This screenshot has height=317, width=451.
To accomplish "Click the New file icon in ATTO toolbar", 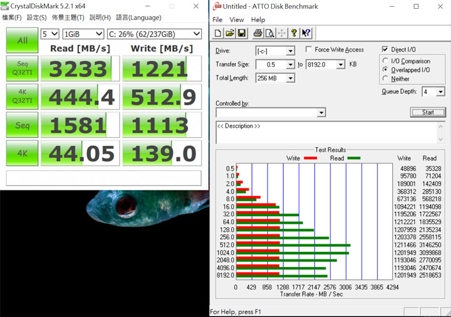I will pyautogui.click(x=218, y=33).
